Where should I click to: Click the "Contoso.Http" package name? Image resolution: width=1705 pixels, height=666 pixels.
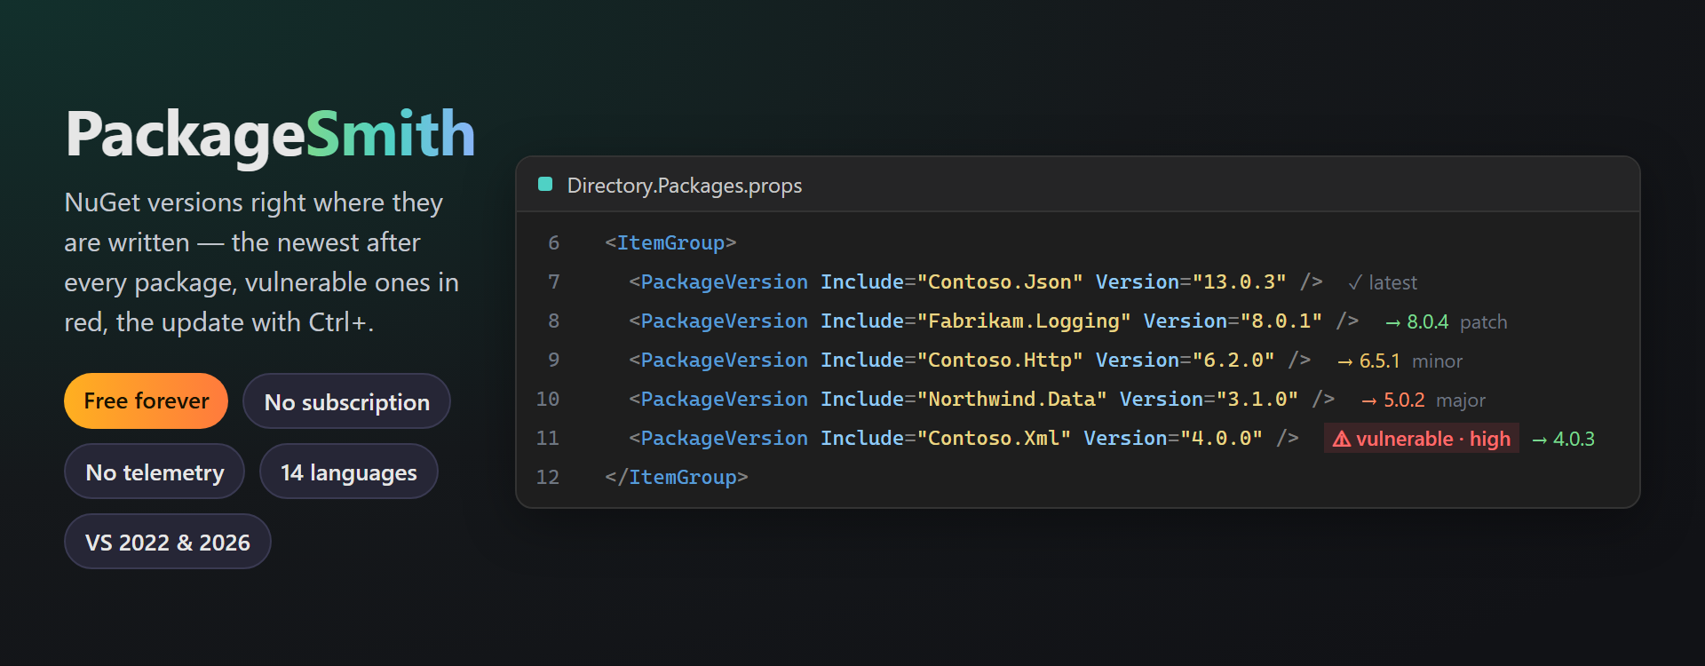[1000, 360]
